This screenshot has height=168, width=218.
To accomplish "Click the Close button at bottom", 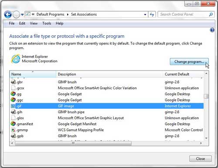I will 201,158.
